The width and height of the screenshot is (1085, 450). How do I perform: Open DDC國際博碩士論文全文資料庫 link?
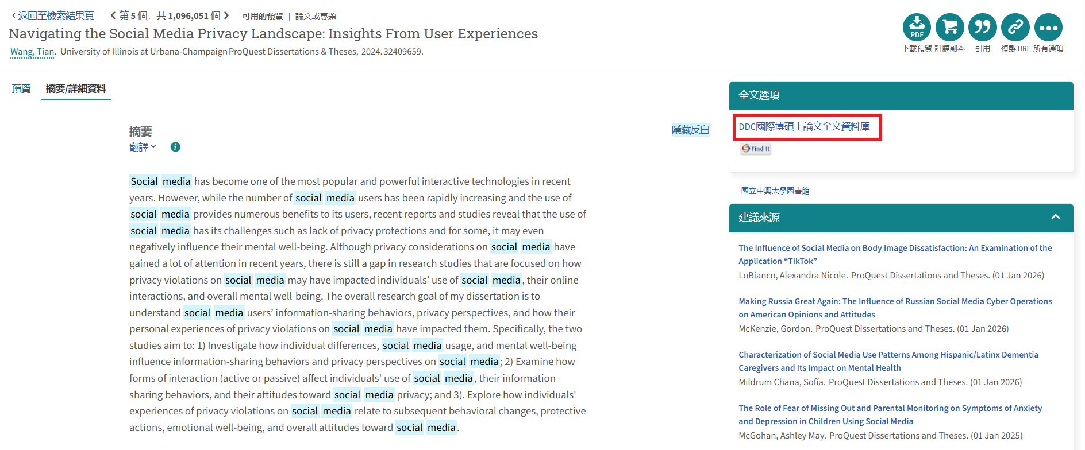click(x=803, y=126)
